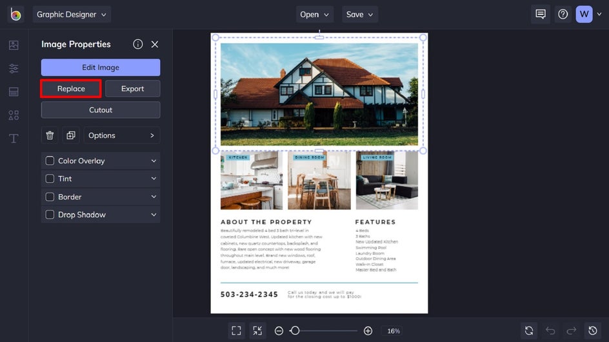
Task: Zoom in with plus icon
Action: [368, 331]
